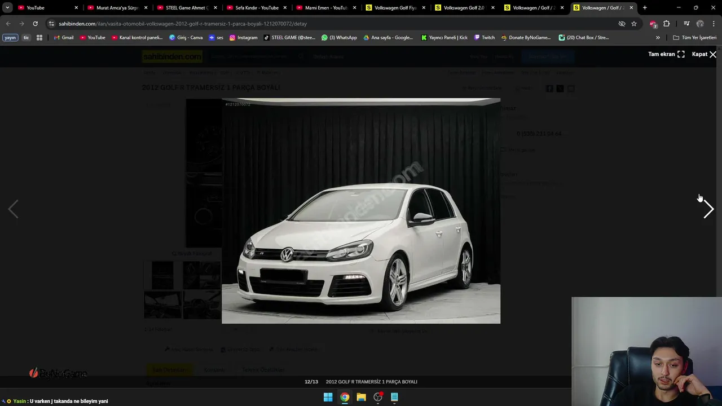The image size is (722, 406).
Task: Bookmark this page with the star icon
Action: tap(634, 24)
